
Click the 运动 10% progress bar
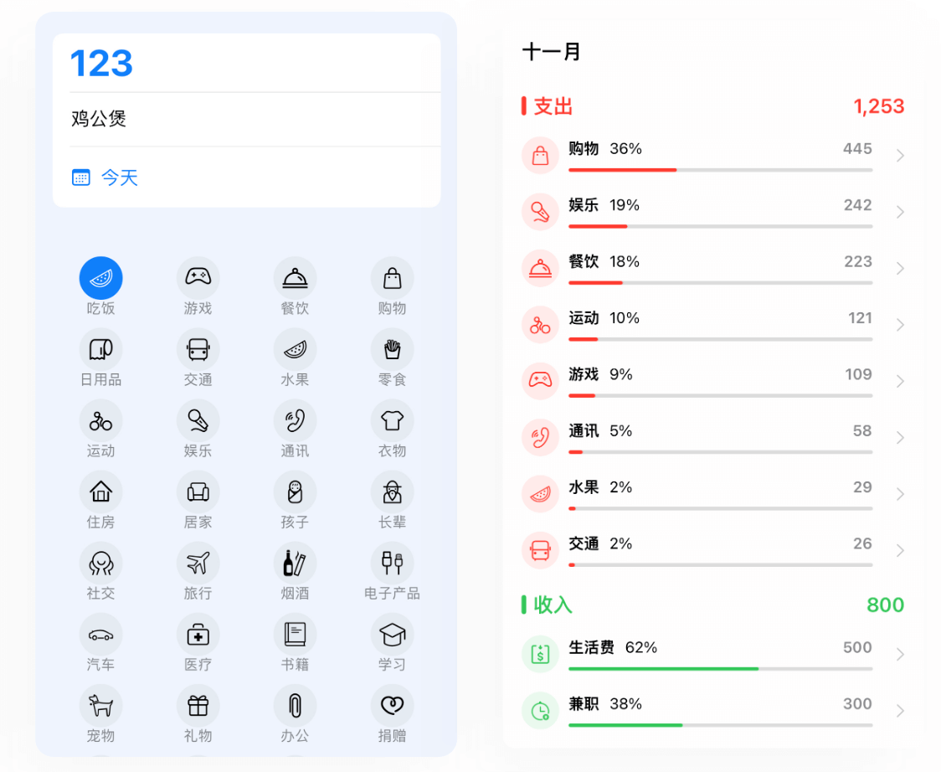pos(720,339)
